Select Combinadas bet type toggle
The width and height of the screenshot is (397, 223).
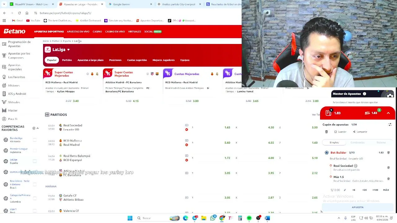(358, 142)
